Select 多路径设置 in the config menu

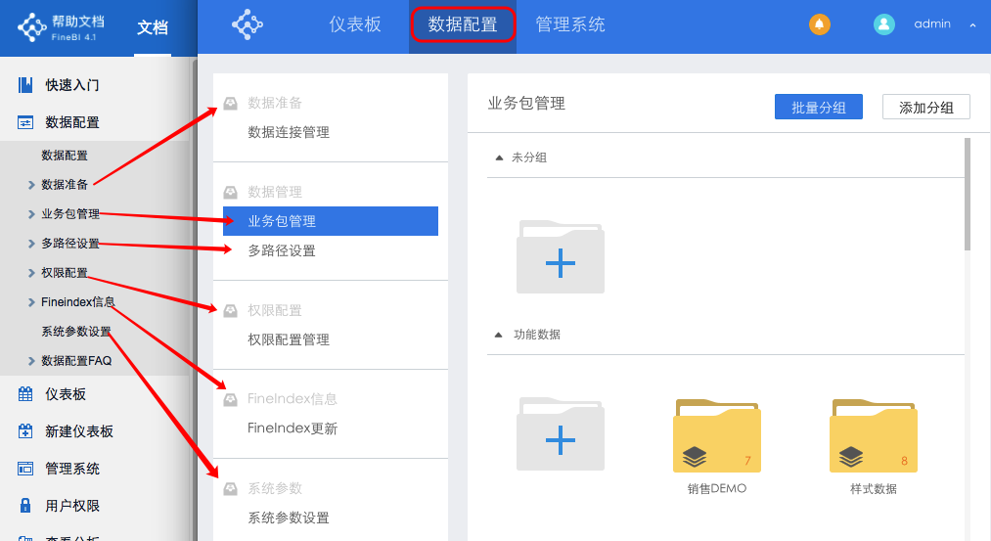281,250
